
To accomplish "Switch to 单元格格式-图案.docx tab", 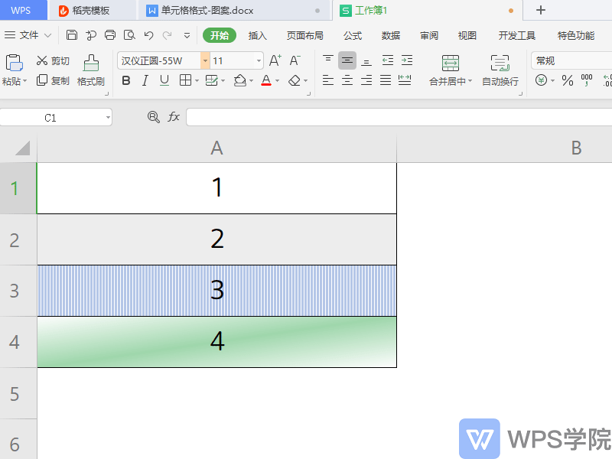I will [234, 11].
